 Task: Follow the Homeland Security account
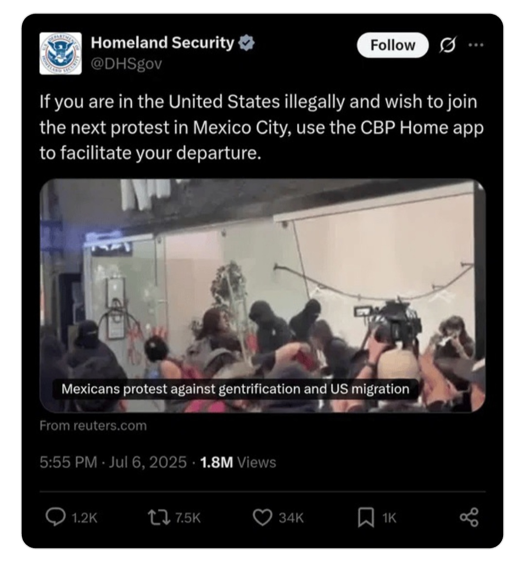[x=392, y=45]
